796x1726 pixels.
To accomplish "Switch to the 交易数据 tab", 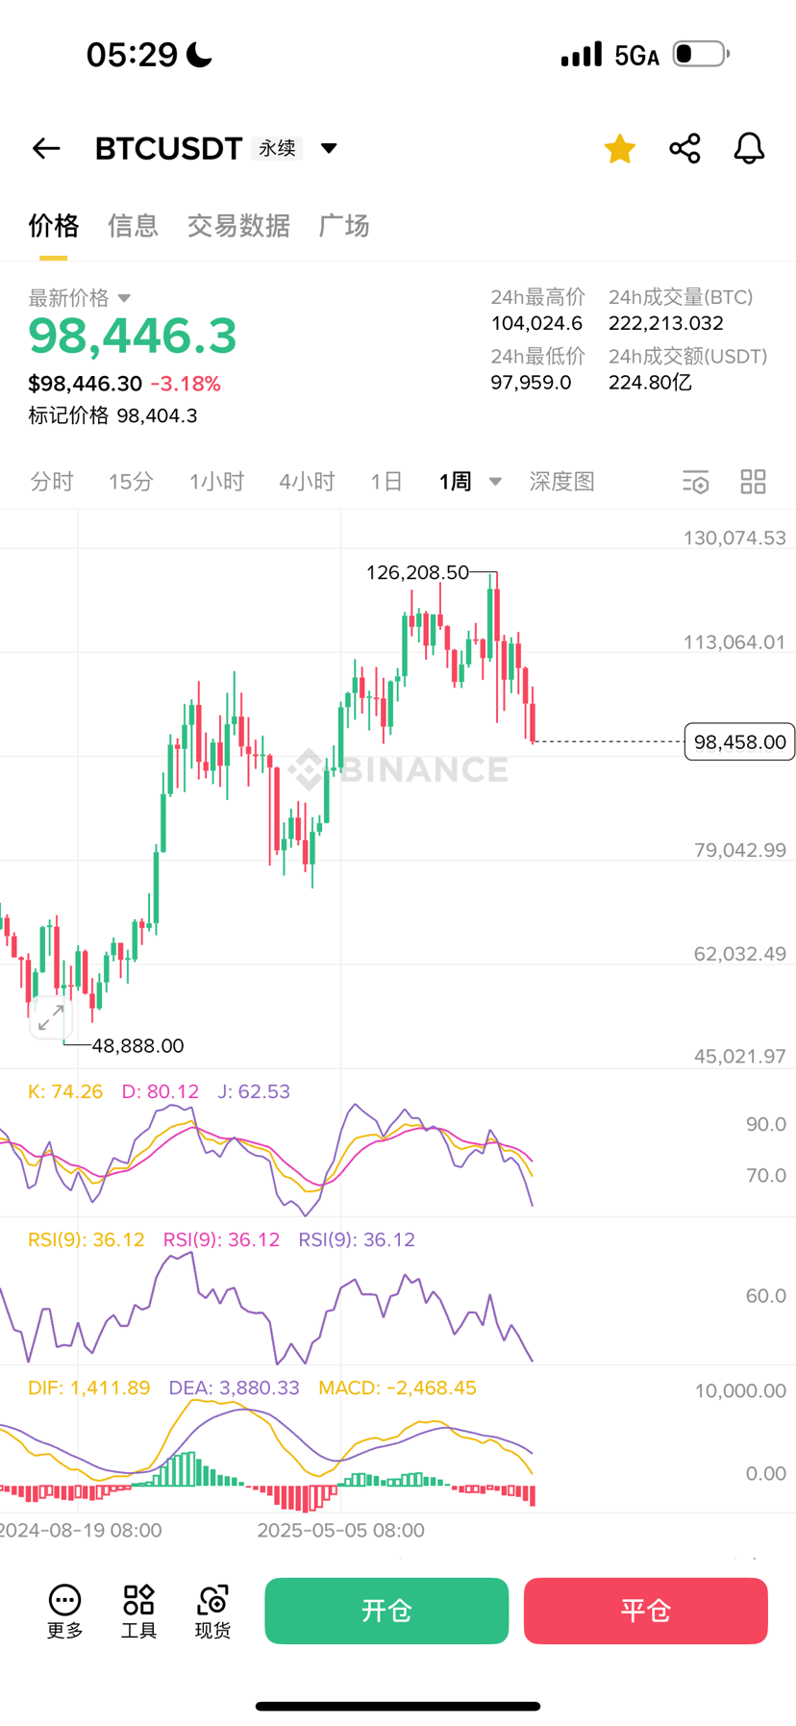I will pos(238,226).
